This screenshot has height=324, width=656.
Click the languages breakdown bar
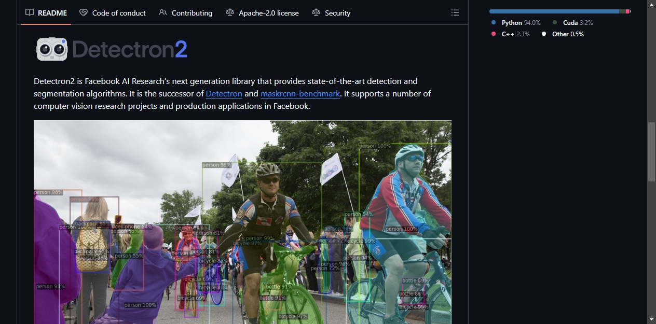point(560,11)
